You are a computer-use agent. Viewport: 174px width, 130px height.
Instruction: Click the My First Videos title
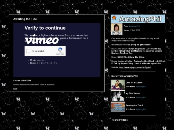click(x=133, y=93)
